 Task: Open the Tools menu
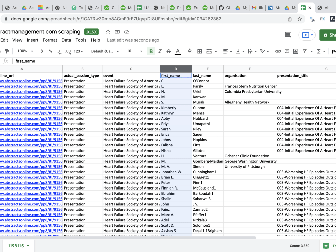click(x=81, y=40)
